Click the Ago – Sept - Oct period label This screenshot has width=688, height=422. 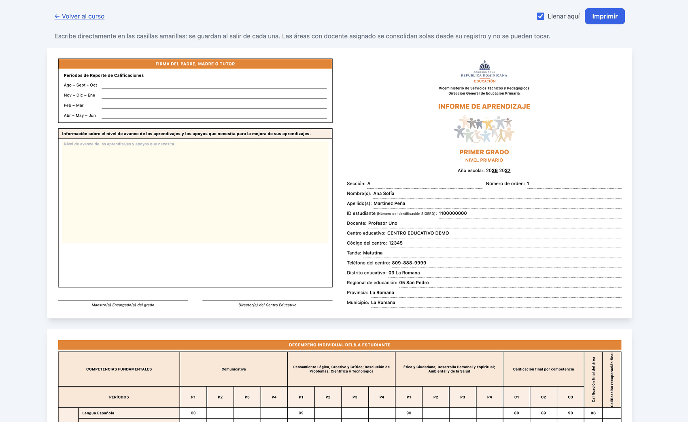pos(81,85)
